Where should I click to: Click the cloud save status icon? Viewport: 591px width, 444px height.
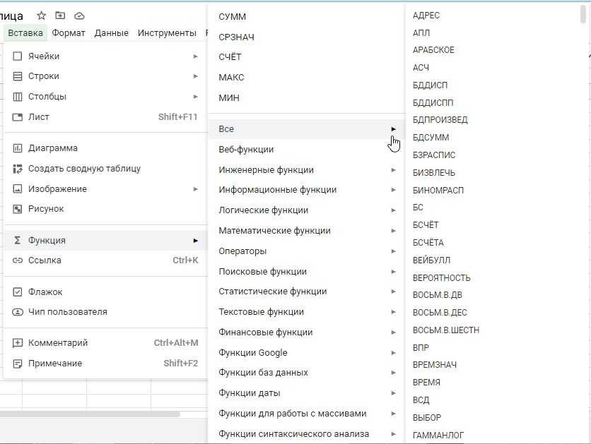point(79,16)
